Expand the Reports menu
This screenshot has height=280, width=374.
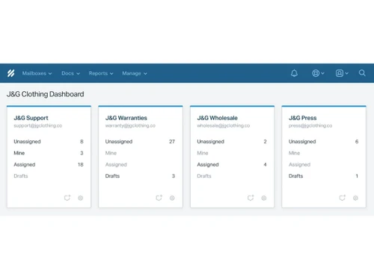(x=101, y=73)
